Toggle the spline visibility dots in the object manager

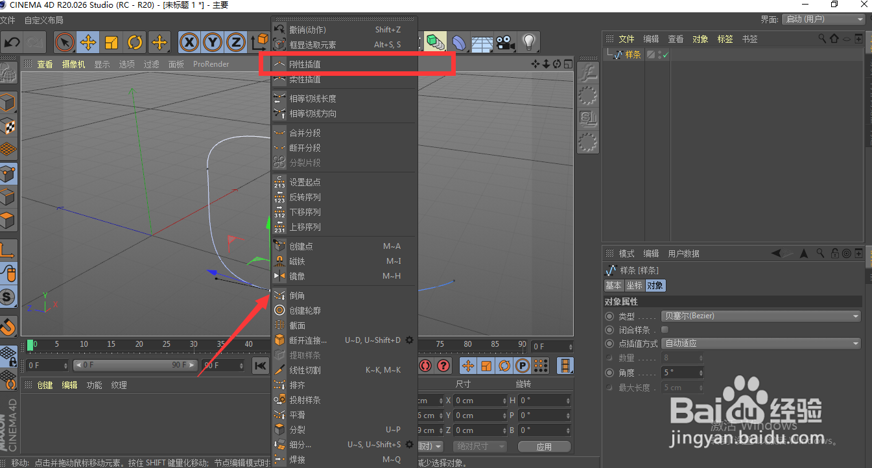pyautogui.click(x=660, y=55)
